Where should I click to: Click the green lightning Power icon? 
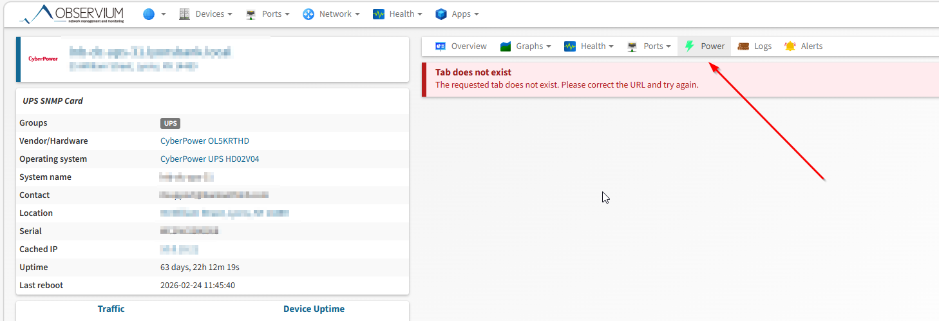pos(690,46)
